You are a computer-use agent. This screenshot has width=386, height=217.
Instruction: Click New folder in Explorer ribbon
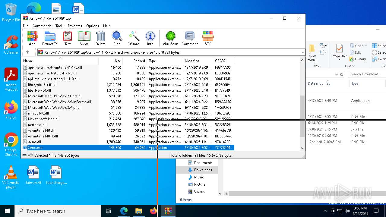point(312,52)
